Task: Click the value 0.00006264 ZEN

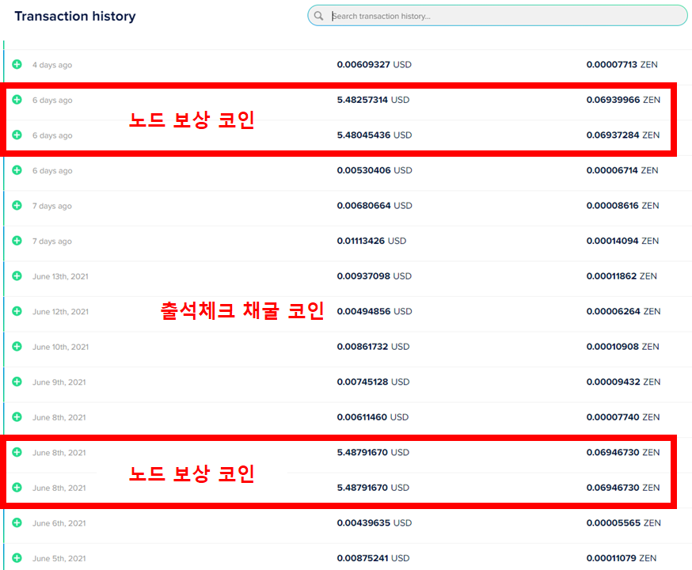Action: pos(624,311)
